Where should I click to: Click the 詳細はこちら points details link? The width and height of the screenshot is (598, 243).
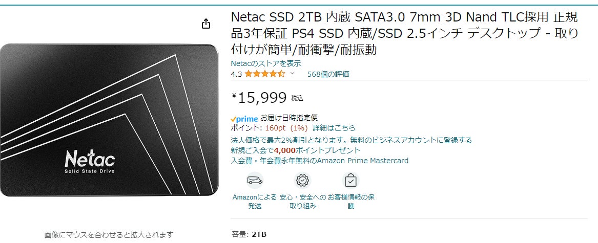click(334, 128)
